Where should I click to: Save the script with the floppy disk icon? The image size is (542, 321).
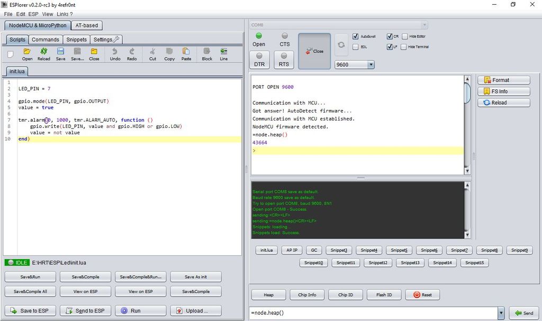60,54
